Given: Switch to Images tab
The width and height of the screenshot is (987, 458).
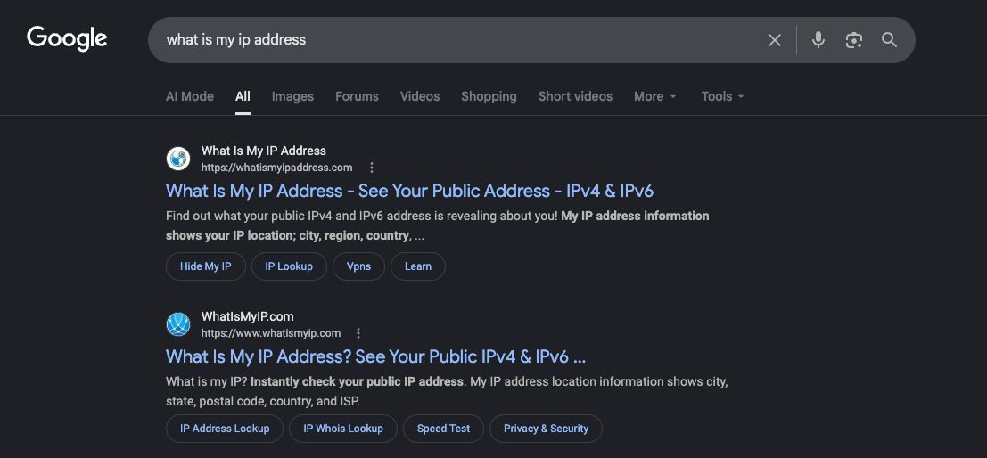Looking at the screenshot, I should pos(292,96).
